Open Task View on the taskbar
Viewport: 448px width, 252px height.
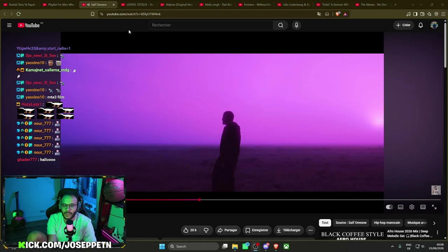point(225,246)
